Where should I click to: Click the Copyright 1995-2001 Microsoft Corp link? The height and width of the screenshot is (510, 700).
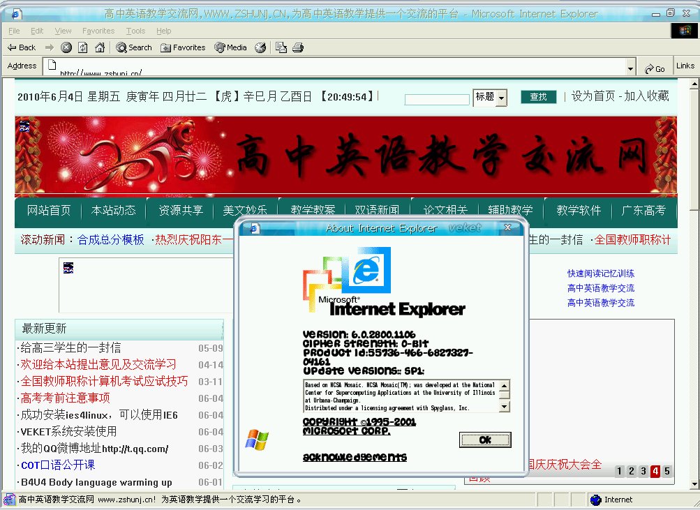[x=359, y=426]
